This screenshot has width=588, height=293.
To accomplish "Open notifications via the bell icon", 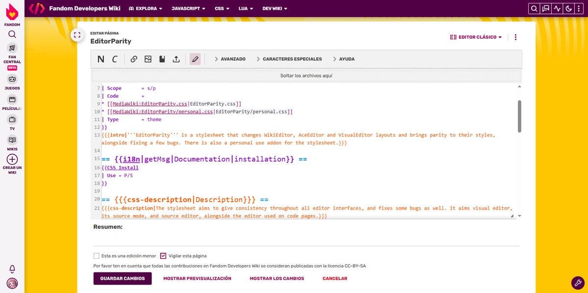I will [12, 269].
